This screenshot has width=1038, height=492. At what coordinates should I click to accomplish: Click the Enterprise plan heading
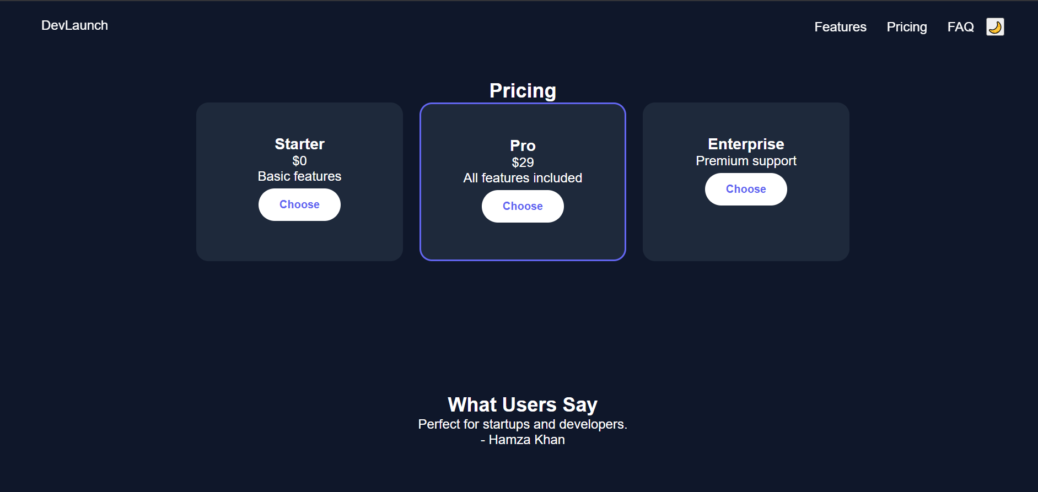[745, 144]
